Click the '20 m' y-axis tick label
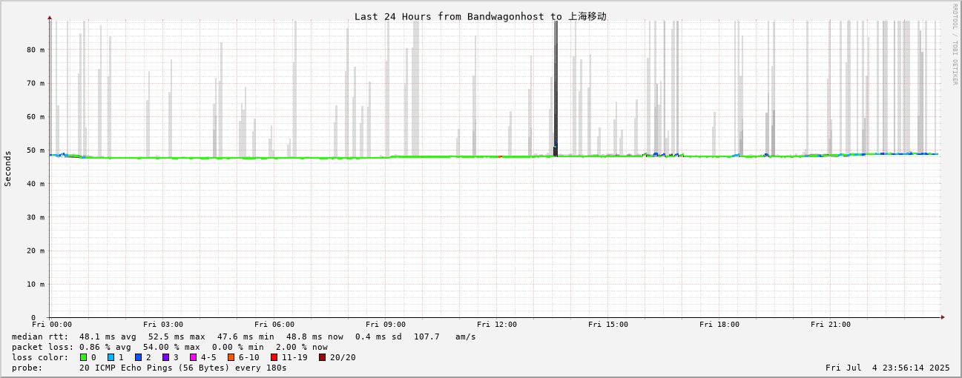962x378 pixels. pyautogui.click(x=36, y=251)
